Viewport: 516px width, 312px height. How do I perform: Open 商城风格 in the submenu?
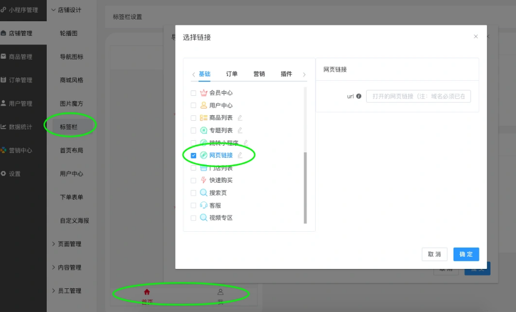pos(72,80)
